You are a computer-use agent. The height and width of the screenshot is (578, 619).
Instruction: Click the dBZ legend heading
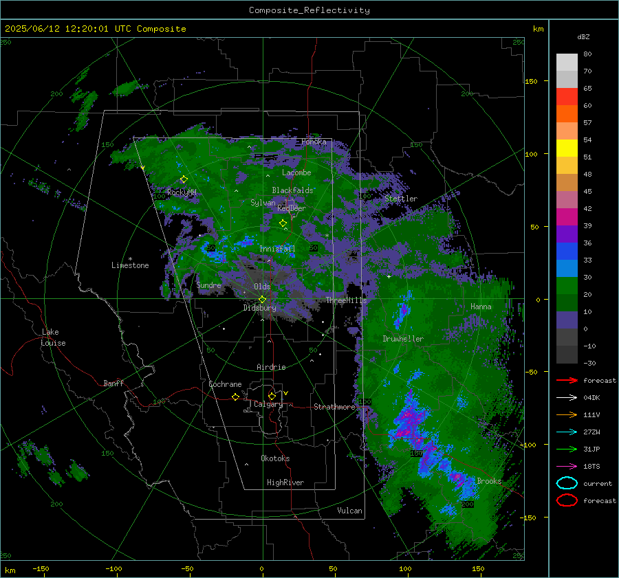coord(583,37)
